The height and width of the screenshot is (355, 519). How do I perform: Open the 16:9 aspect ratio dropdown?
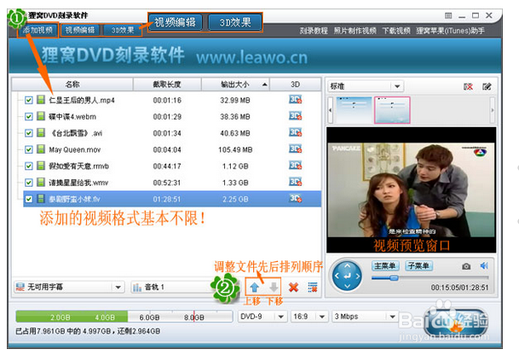309,317
